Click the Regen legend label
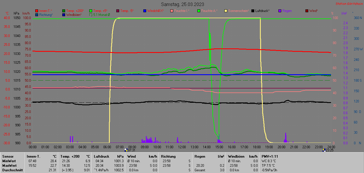 (x=287, y=11)
